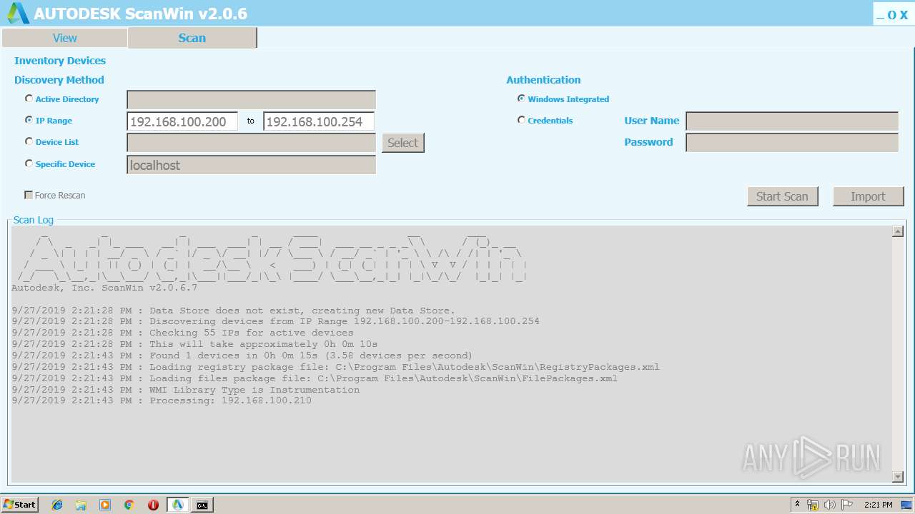Click Autodesk, Inc. ScanWin v2.0.6.7 version text
The height and width of the screenshot is (514, 915).
pos(104,288)
